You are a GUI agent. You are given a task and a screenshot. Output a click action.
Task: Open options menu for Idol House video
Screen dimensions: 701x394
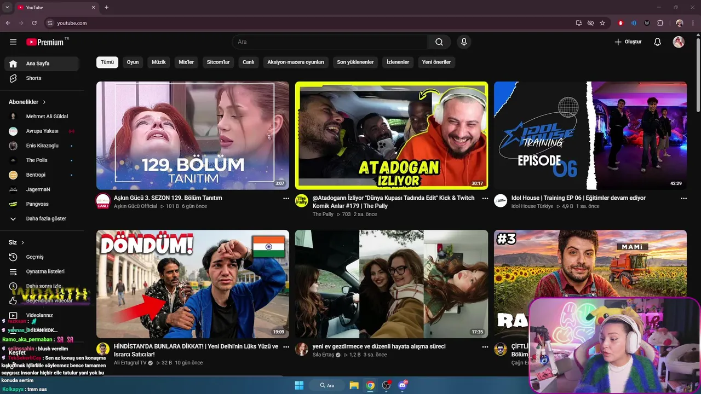point(683,199)
